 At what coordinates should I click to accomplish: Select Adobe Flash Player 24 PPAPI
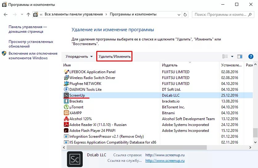(92, 131)
